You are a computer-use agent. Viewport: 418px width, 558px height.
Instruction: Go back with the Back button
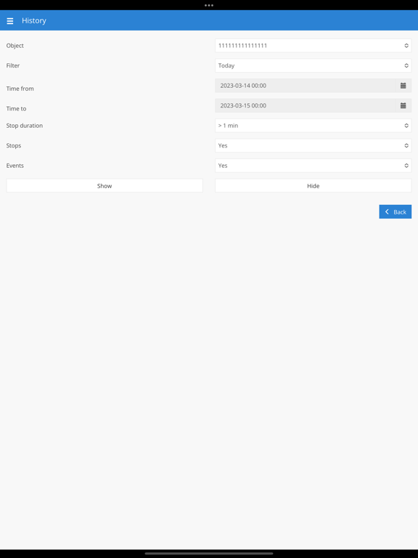(396, 211)
